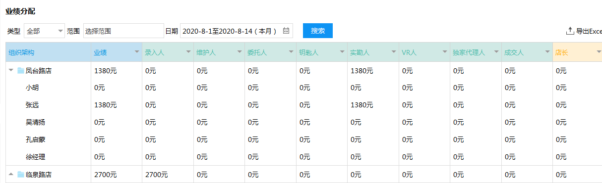Click the date range field 2020-8-1至2020-8-14
The height and width of the screenshot is (183, 602).
click(237, 31)
